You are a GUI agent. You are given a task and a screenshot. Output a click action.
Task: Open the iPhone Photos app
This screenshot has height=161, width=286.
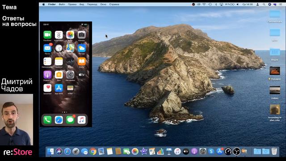(x=70, y=35)
